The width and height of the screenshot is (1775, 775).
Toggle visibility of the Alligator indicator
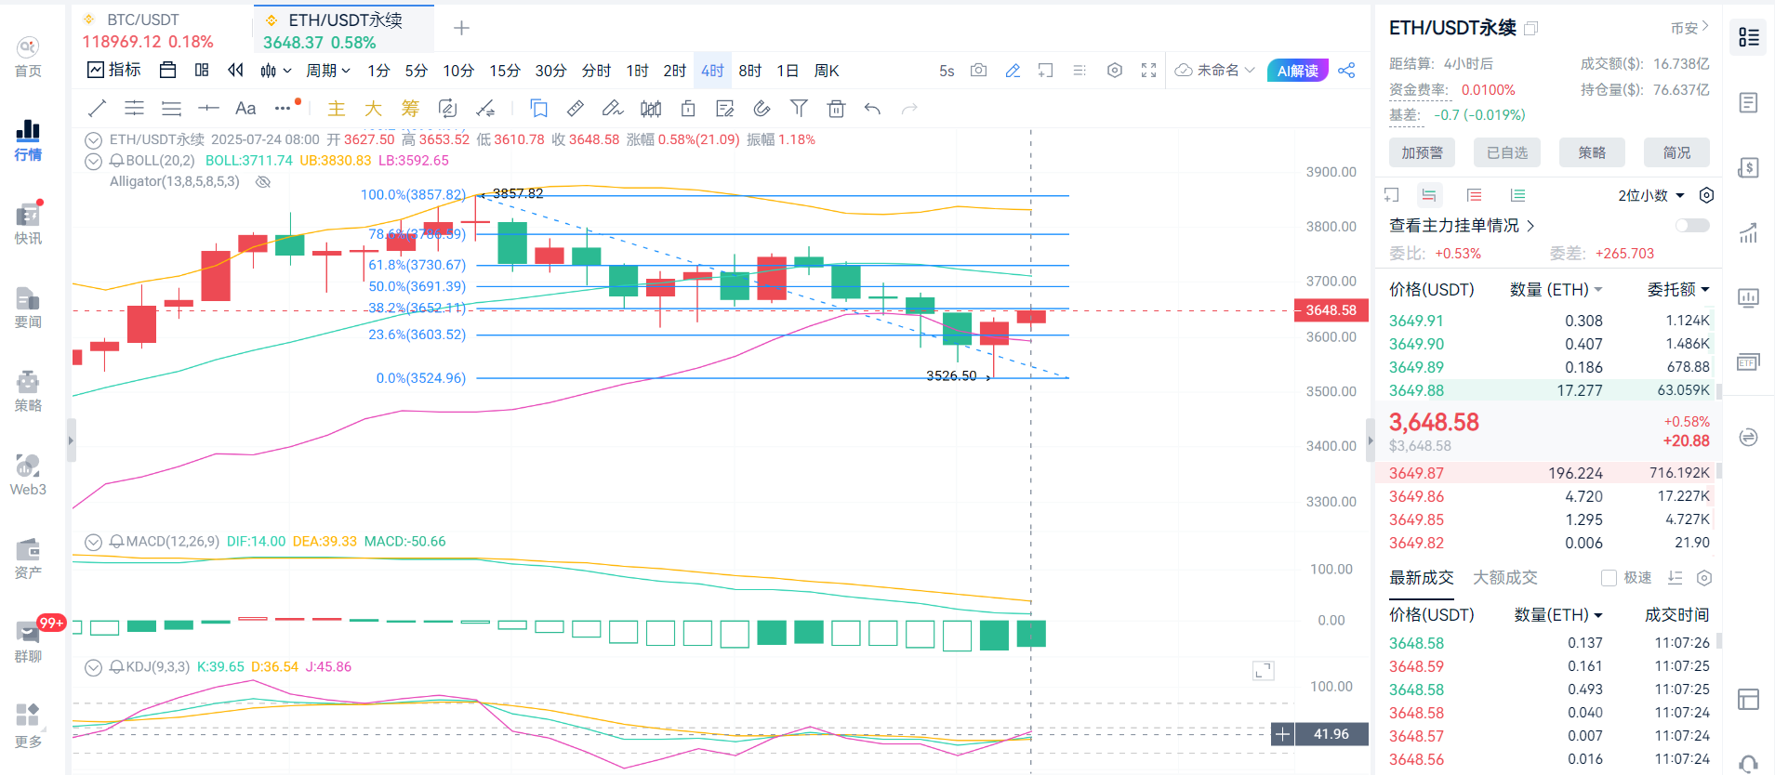(263, 182)
